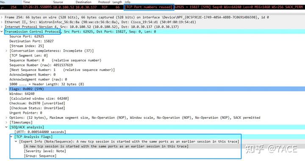This screenshot has height=161, width=305.
Task: Expand the Frame 254 tree row
Action: pos(2,17)
